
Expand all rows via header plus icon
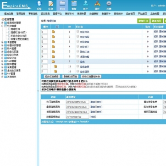(57, 27)
